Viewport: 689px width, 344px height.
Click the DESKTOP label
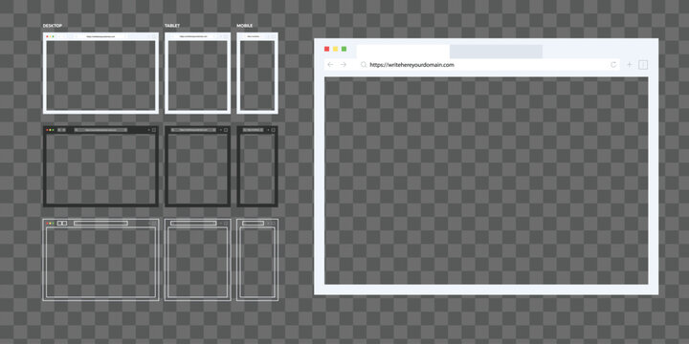point(53,26)
